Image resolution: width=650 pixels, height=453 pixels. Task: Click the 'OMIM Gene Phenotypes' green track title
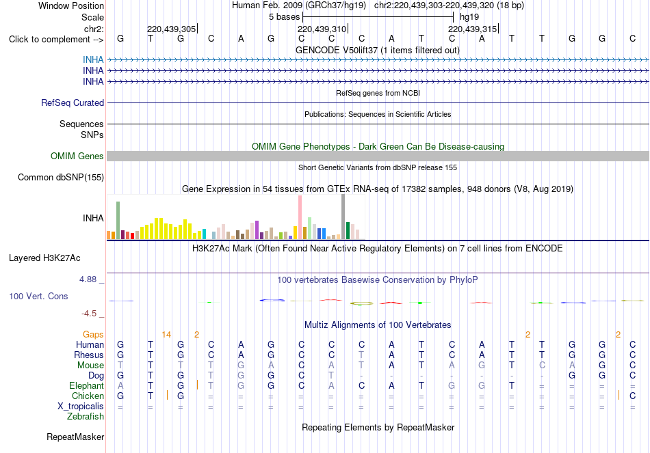click(378, 147)
